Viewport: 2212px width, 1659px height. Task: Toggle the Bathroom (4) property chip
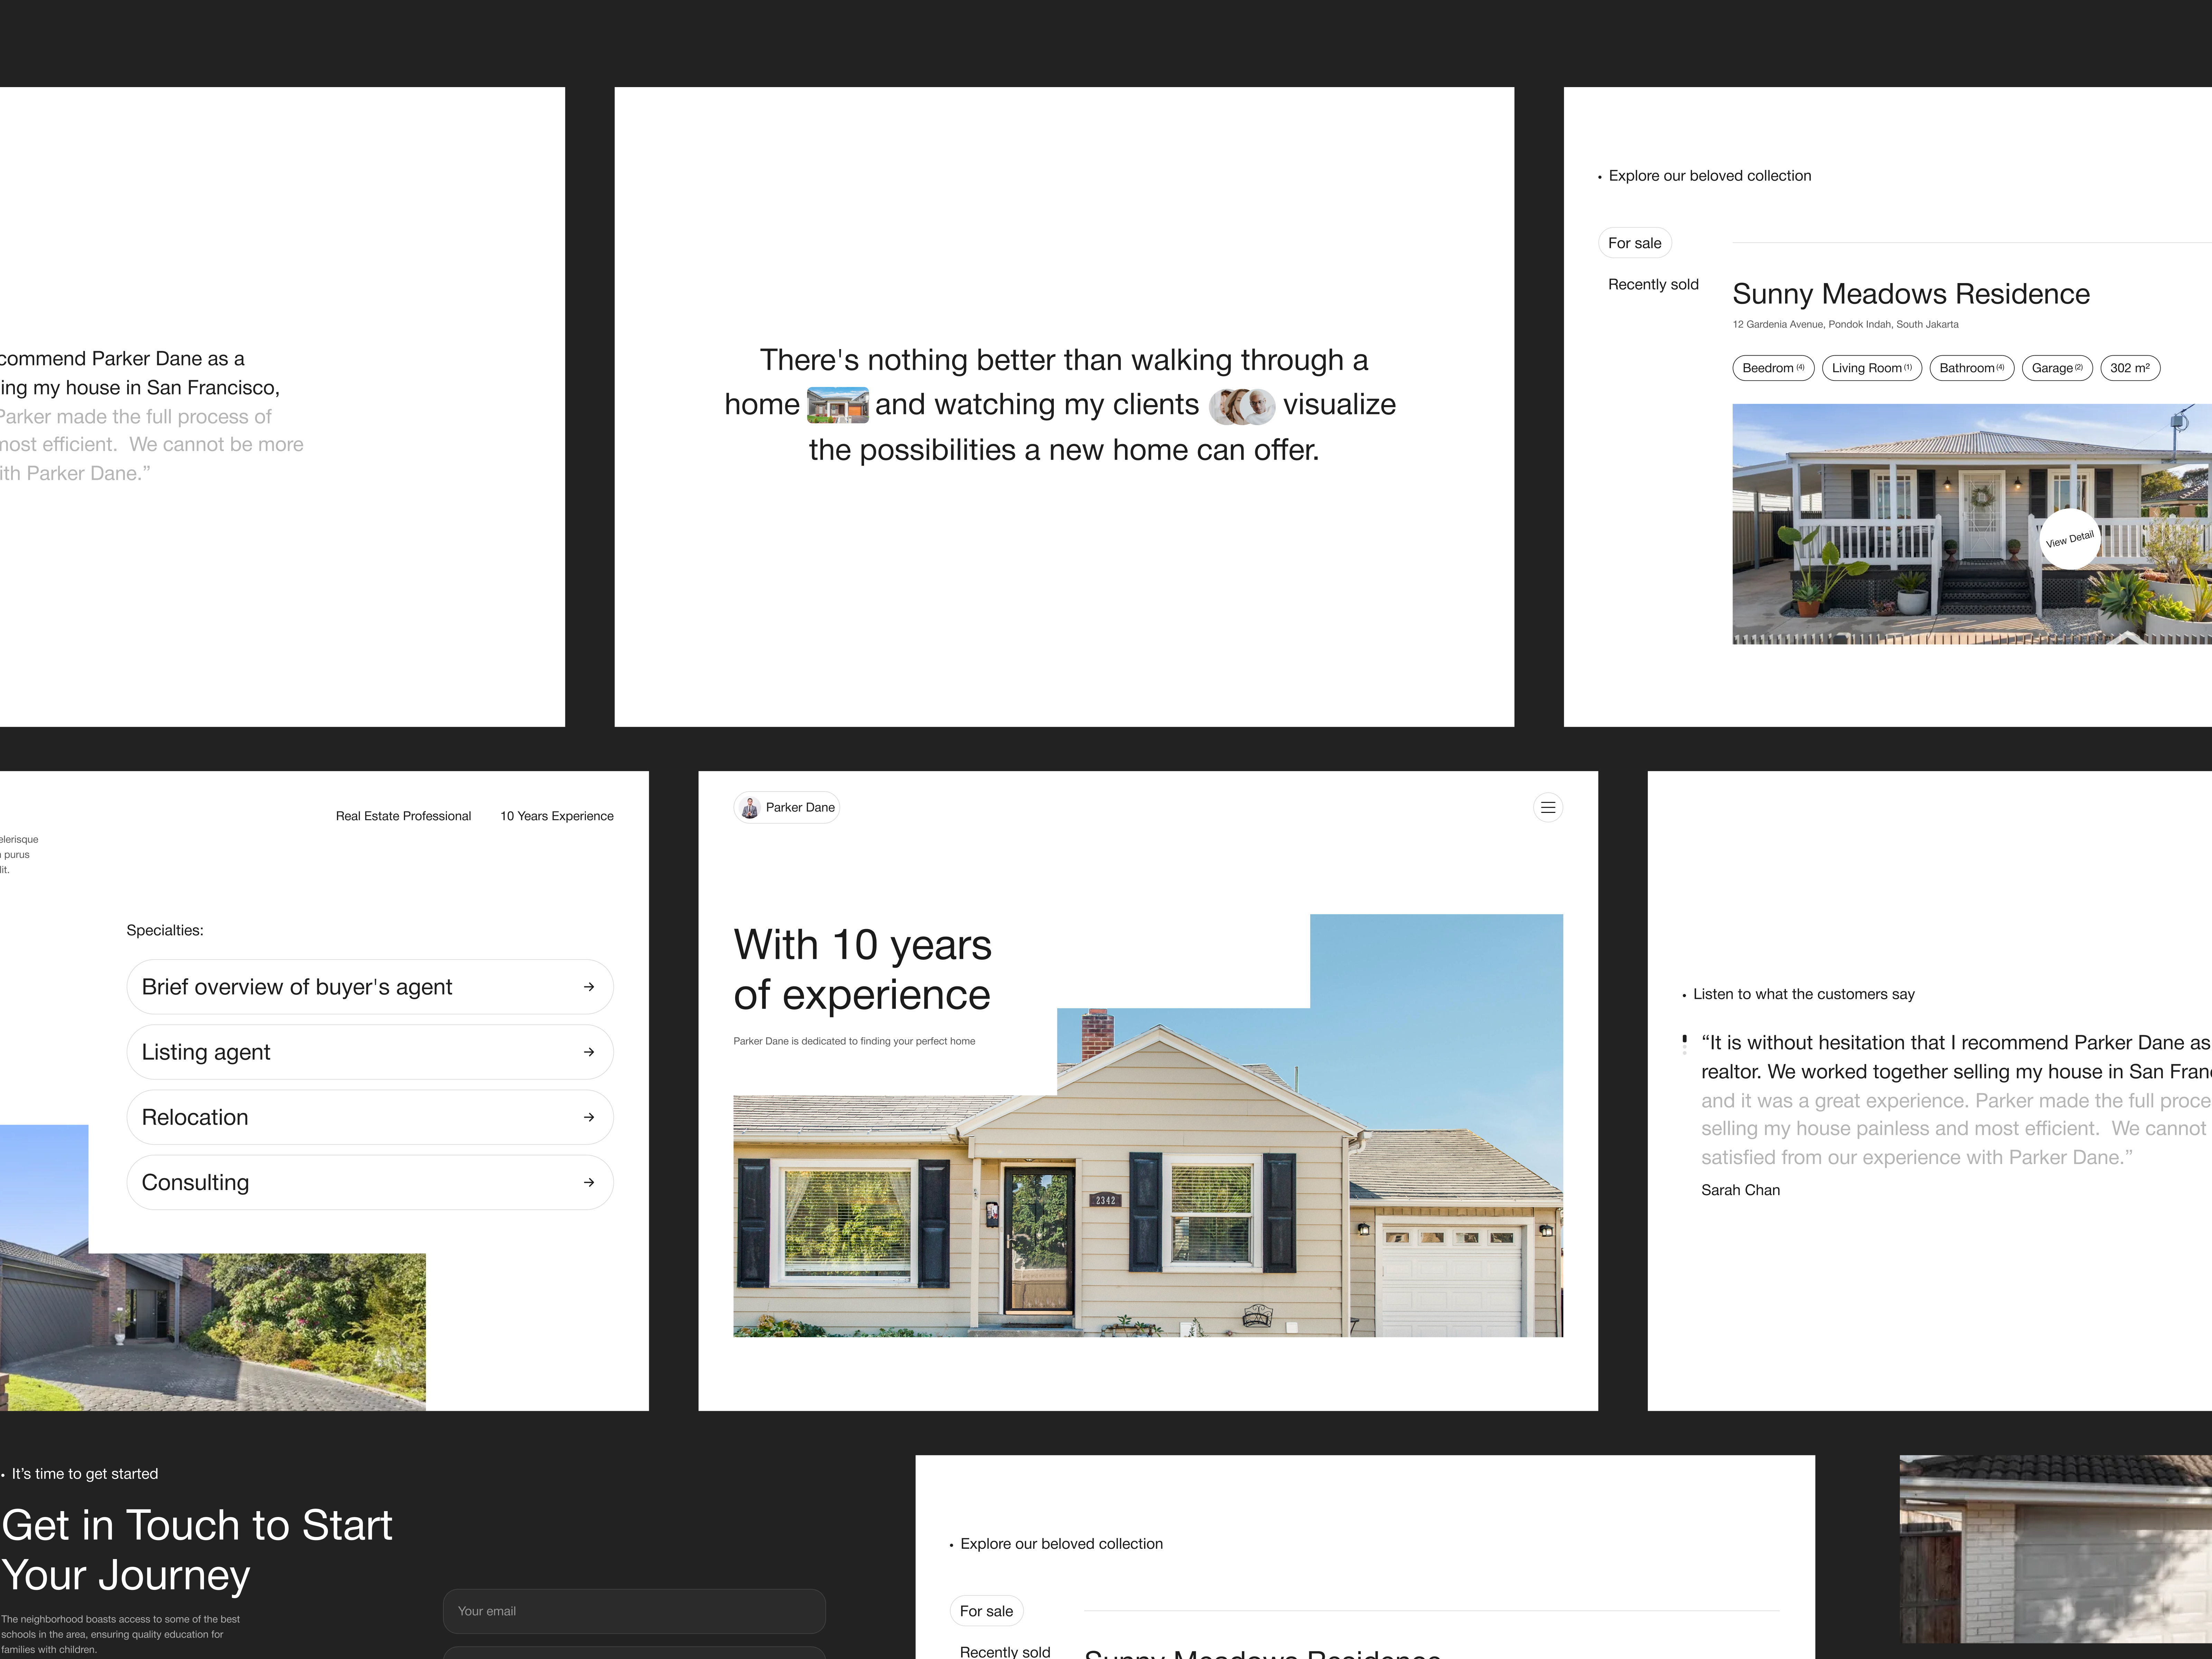tap(1971, 368)
